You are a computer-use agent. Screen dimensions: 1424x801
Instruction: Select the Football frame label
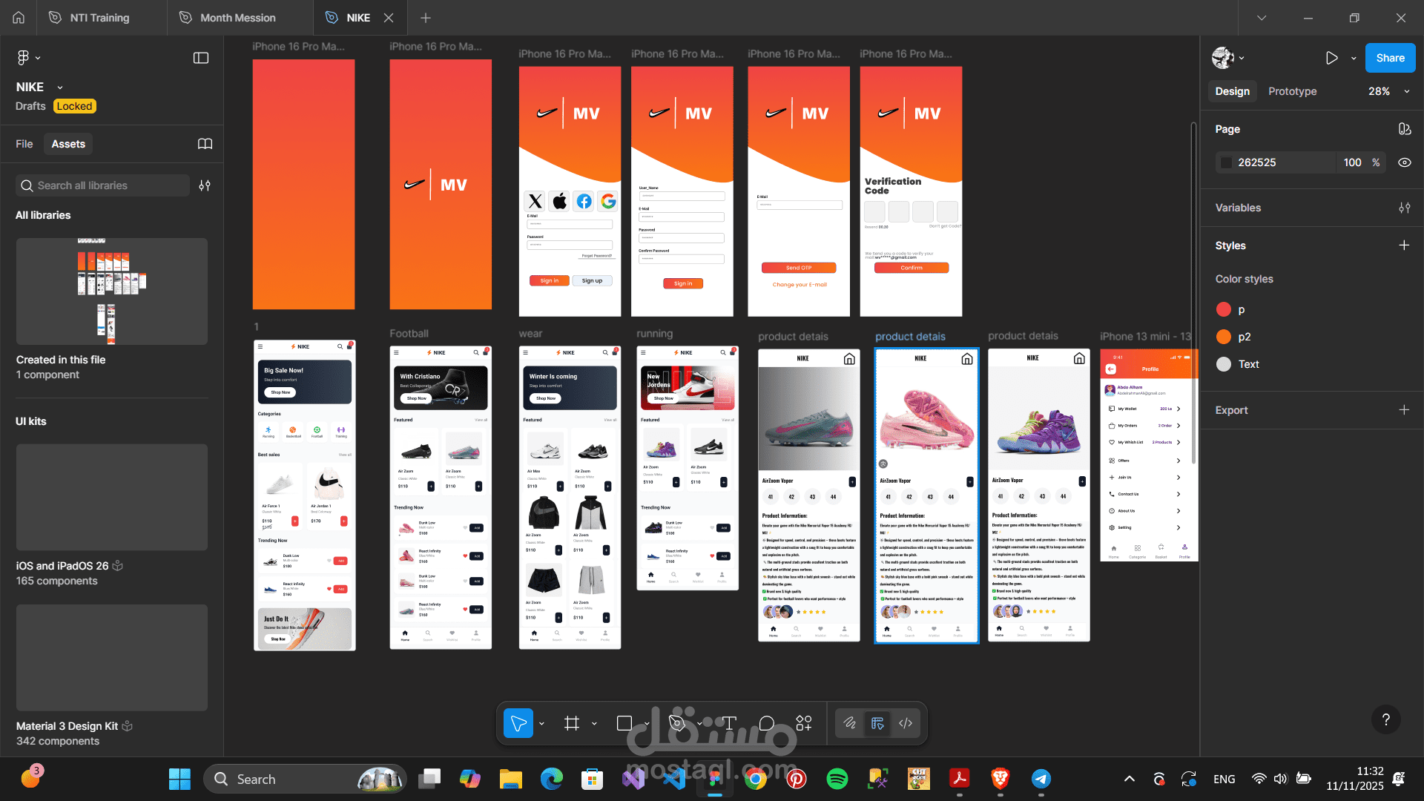pos(409,334)
